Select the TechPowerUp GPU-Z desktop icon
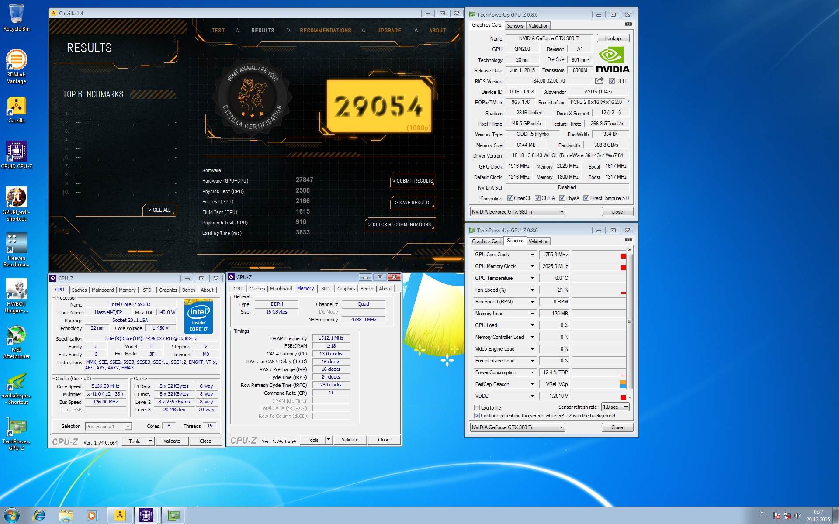The width and height of the screenshot is (839, 524). [x=16, y=434]
